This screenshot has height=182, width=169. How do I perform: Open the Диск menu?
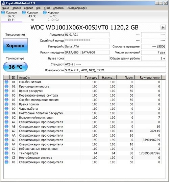(47, 8)
